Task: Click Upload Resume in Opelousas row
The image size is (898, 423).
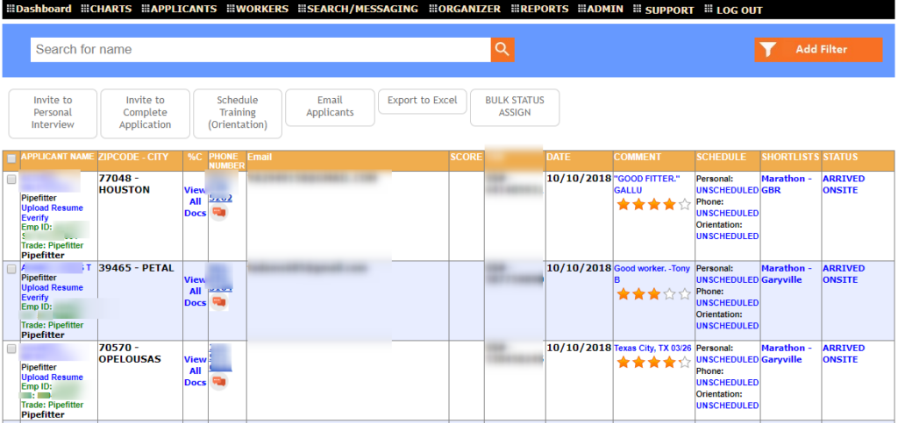Action: coord(52,377)
